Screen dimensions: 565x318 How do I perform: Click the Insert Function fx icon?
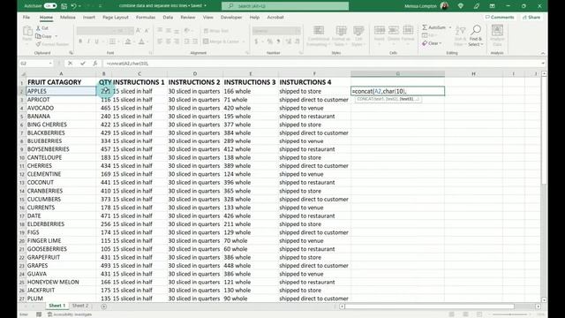(95, 64)
